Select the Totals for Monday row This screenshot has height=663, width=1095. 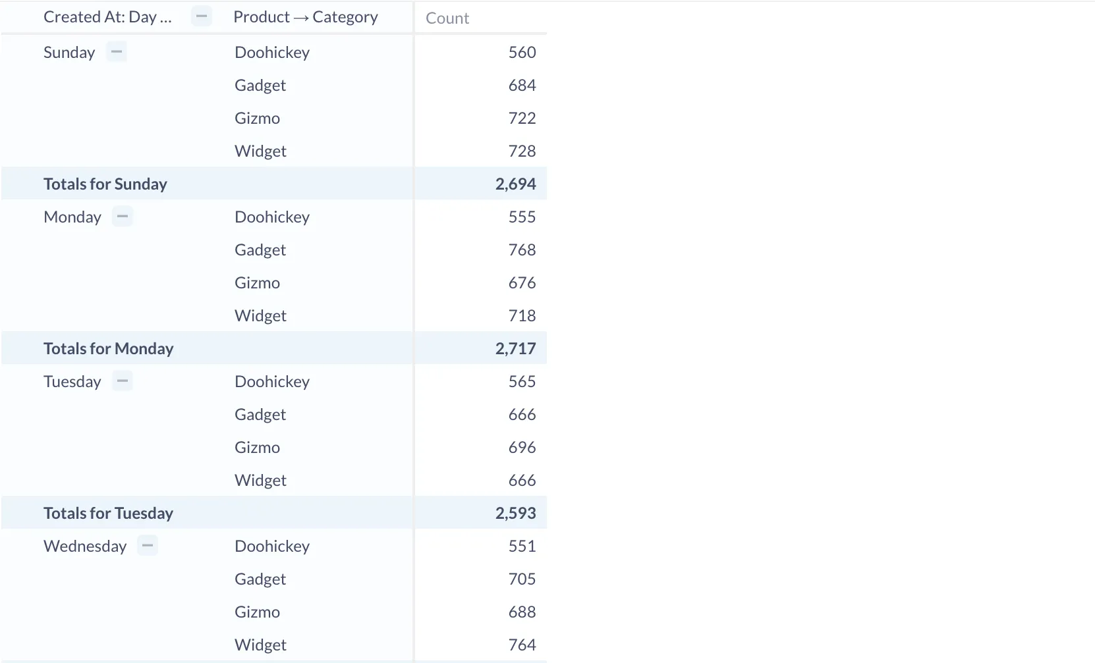108,348
